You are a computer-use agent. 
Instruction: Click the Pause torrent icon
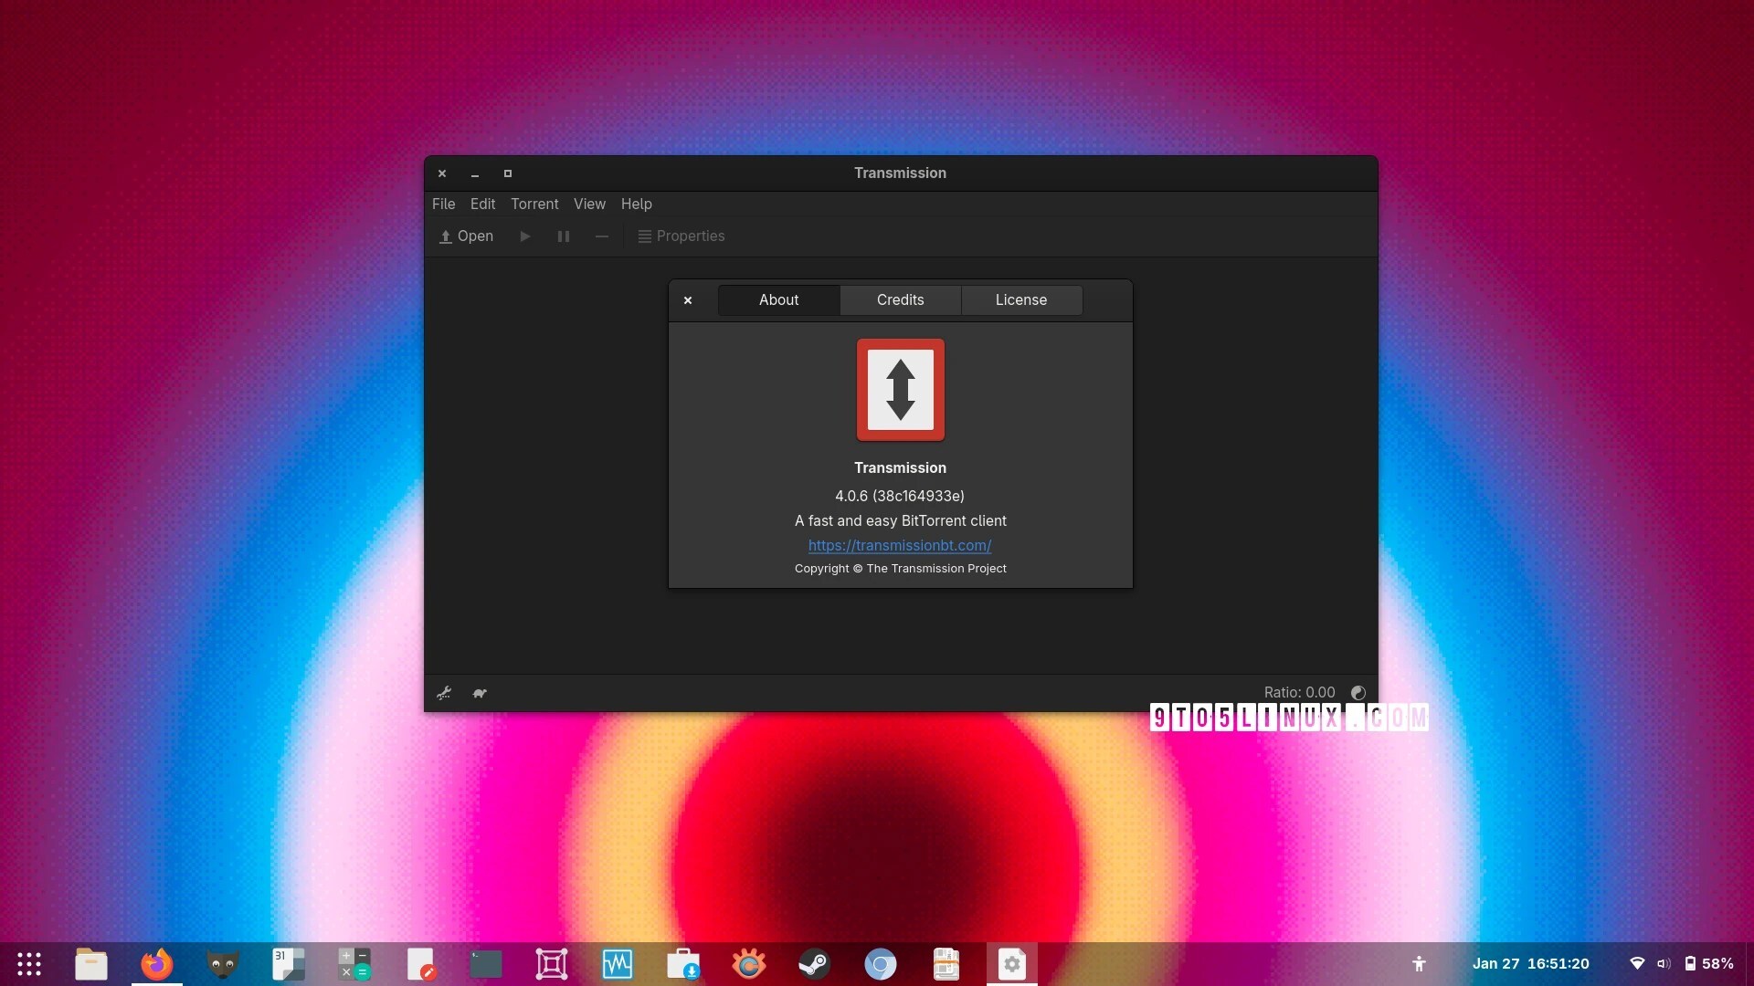click(563, 236)
